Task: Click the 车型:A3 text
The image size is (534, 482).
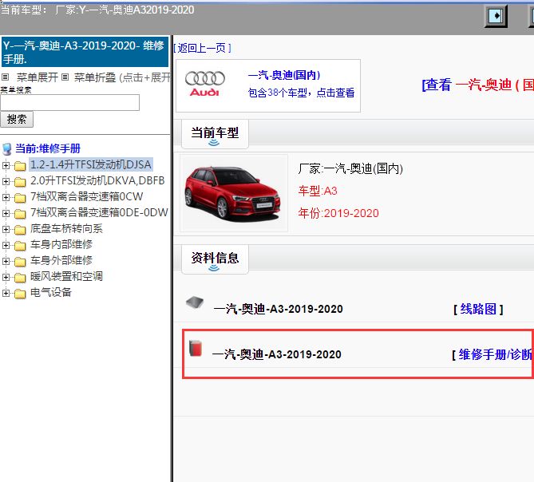Action: pos(318,191)
